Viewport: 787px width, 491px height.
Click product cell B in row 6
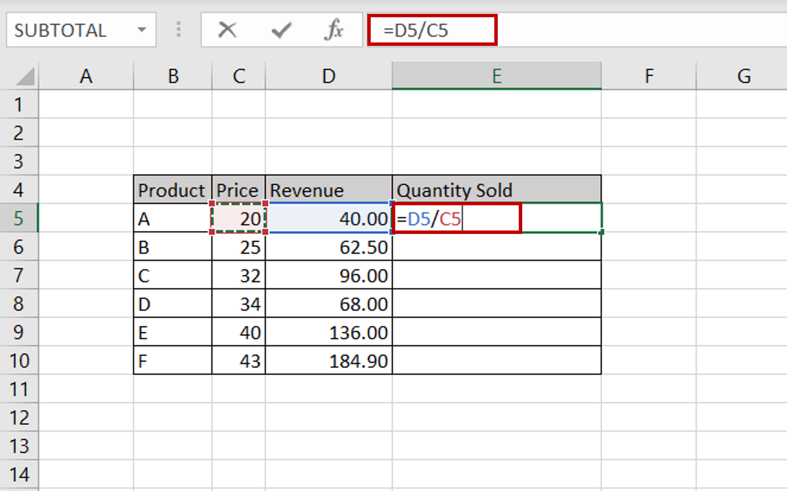pos(173,247)
